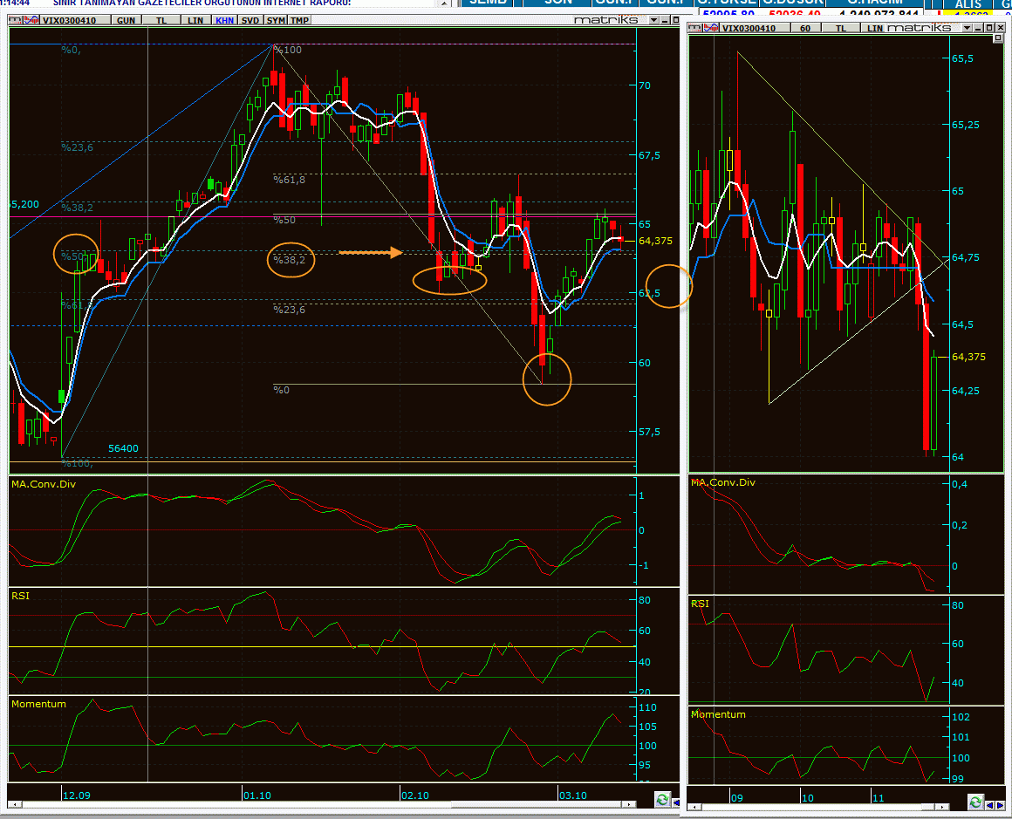
Task: Refresh the right 60-minute chart
Action: coord(975,802)
